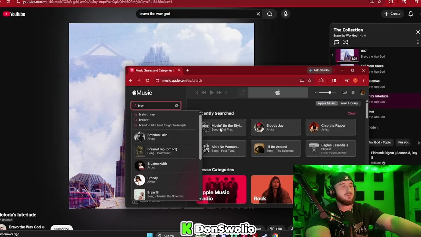This screenshot has height=237, width=421.
Task: Open Apple Music account avatar
Action: pyautogui.click(x=362, y=92)
